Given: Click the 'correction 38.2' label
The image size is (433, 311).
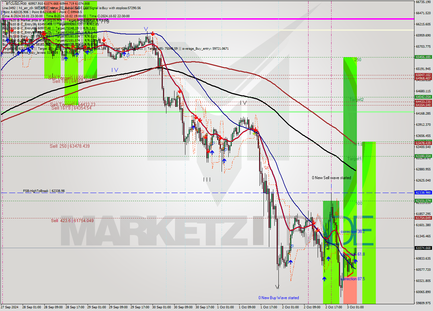Looking at the screenshot, I should (x=353, y=232).
